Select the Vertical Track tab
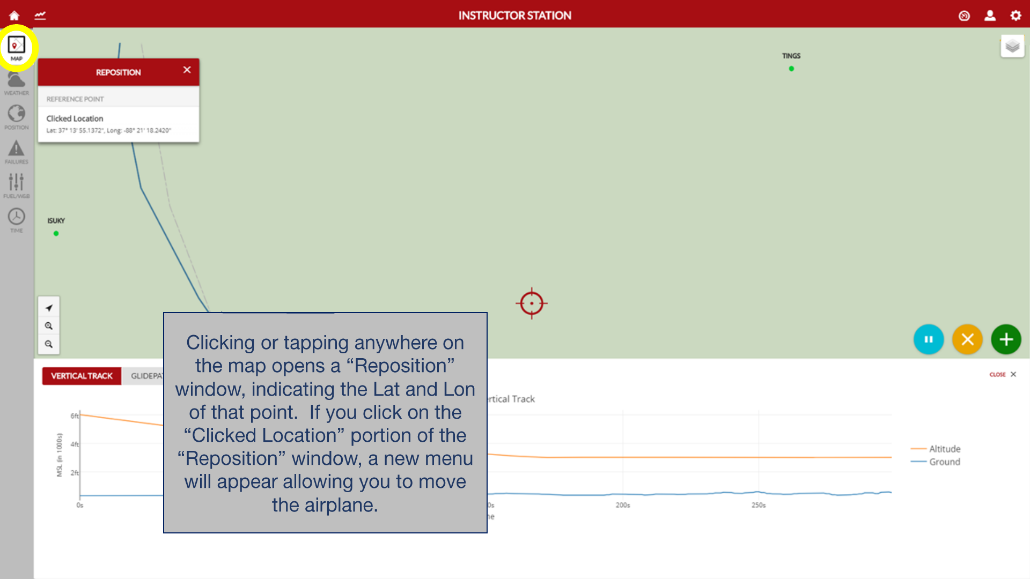The width and height of the screenshot is (1030, 579). [x=82, y=376]
